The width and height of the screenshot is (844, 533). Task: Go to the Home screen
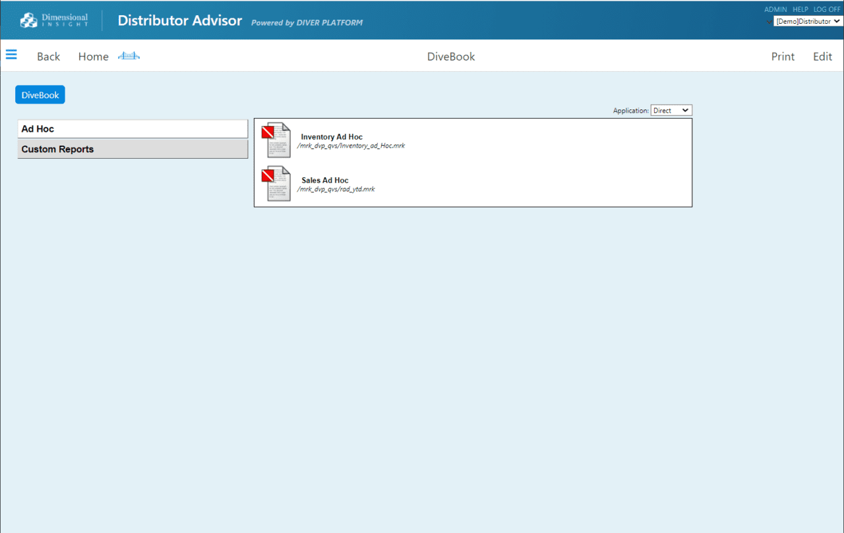(x=93, y=57)
